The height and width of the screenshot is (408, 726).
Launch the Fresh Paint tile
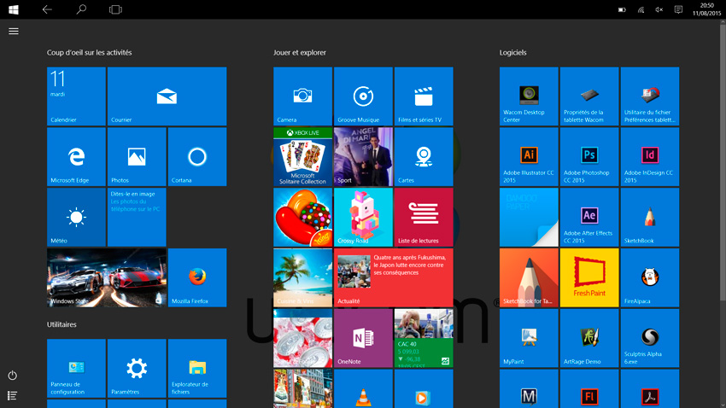coord(589,277)
